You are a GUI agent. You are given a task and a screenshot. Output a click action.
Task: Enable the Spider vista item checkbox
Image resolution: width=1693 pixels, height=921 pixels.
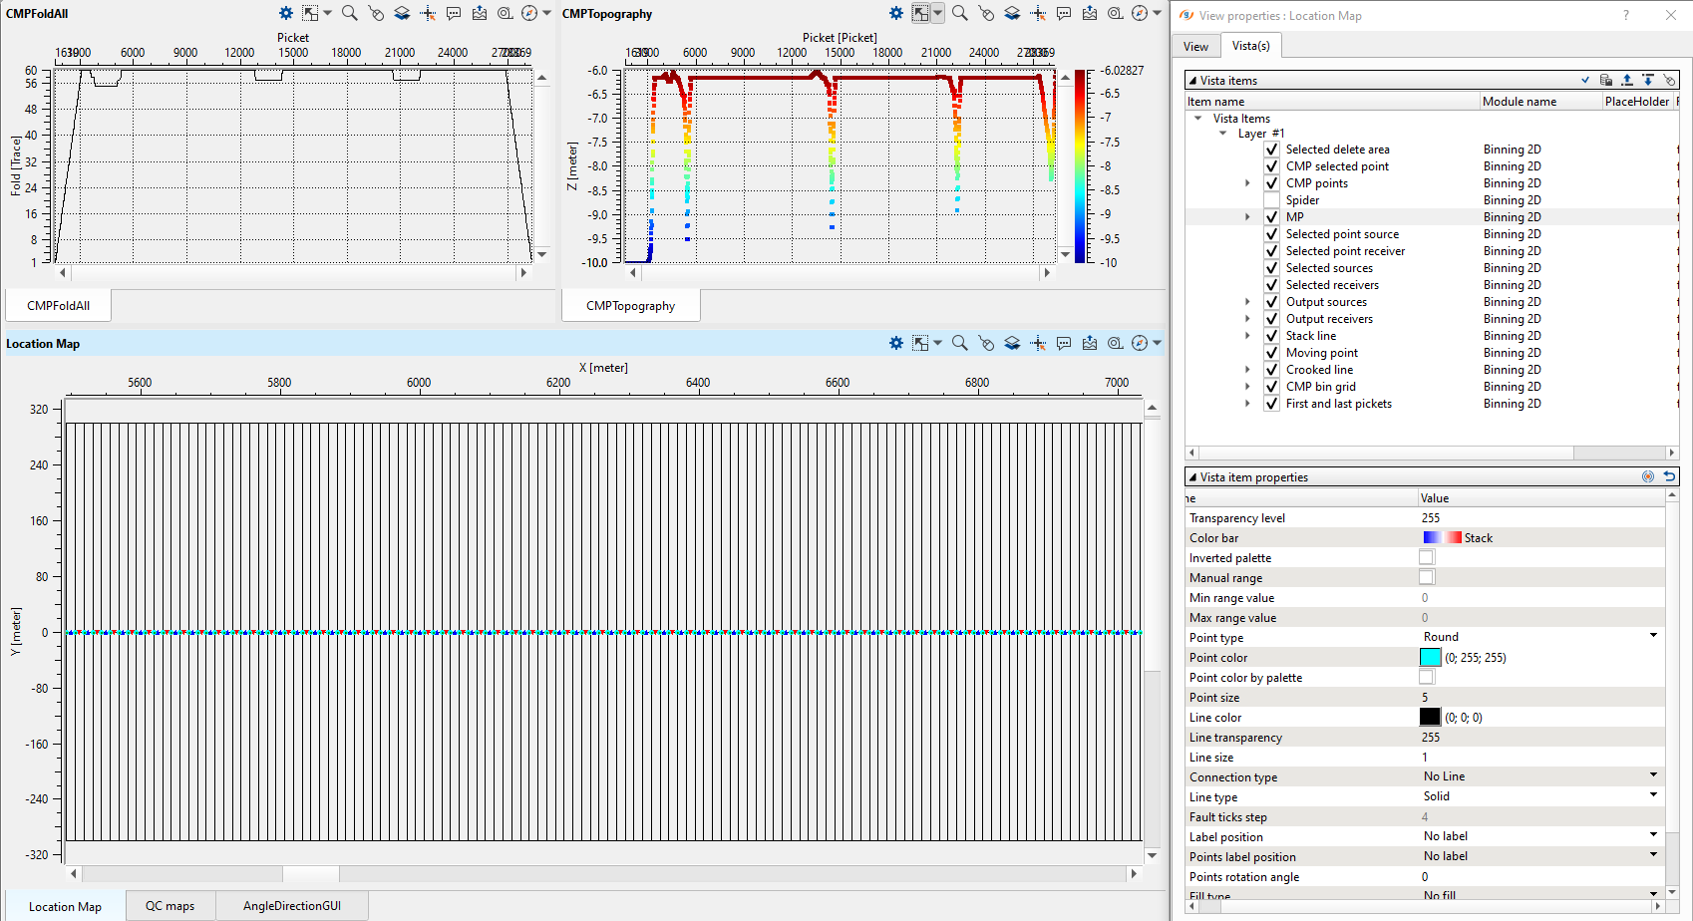coord(1271,200)
